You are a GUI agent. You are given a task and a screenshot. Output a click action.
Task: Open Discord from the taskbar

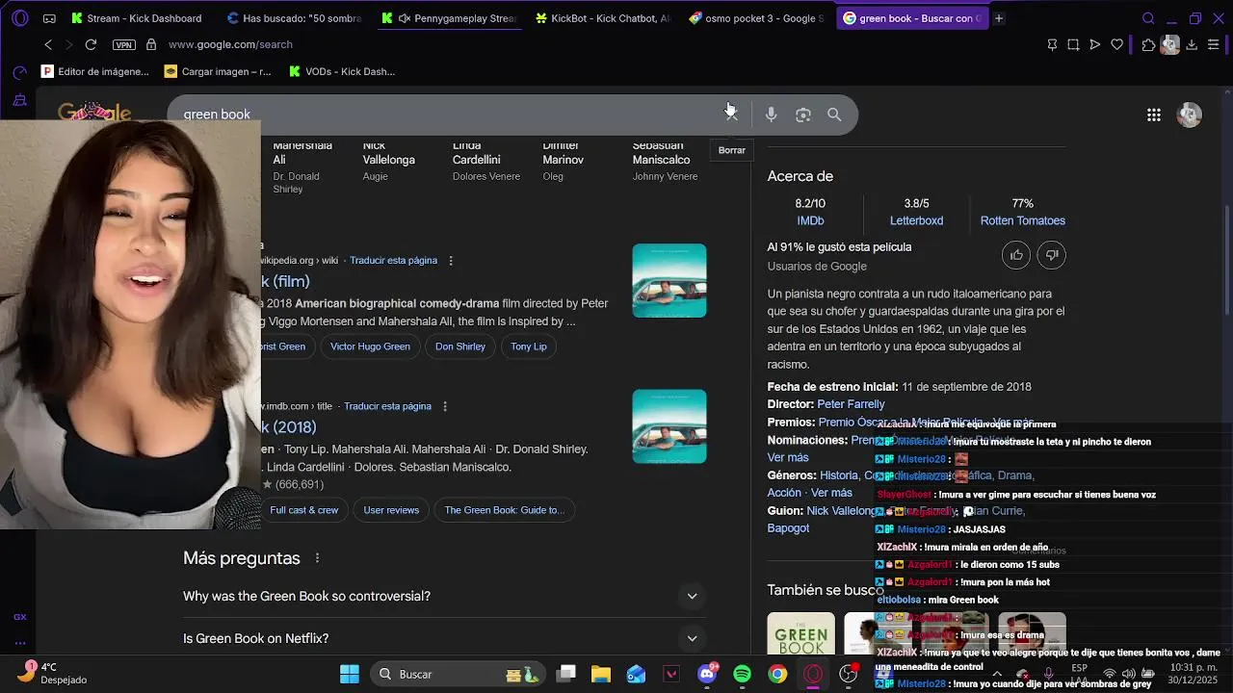[707, 674]
